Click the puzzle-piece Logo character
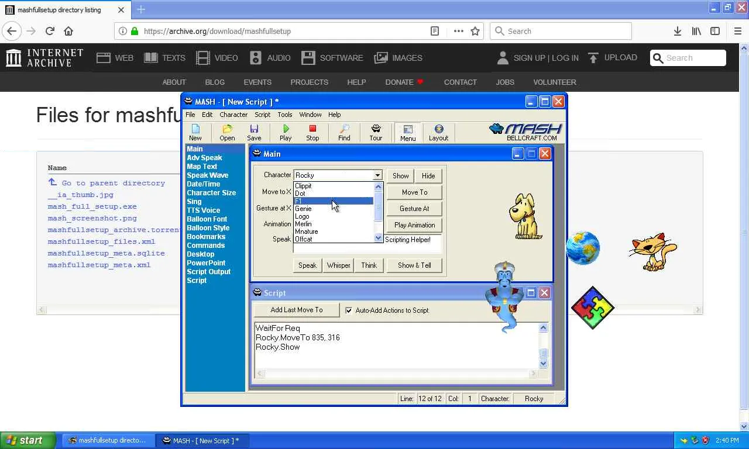The height and width of the screenshot is (449, 749). pyautogui.click(x=593, y=308)
